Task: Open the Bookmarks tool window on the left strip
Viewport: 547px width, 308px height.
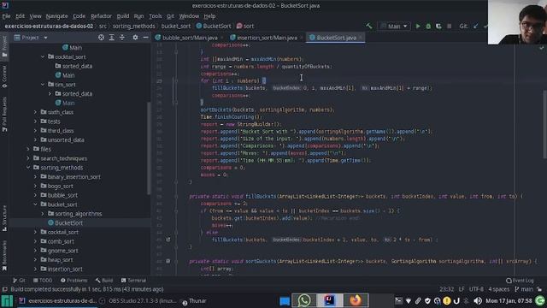Action: (4, 256)
